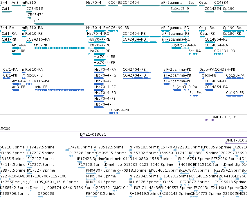This screenshot has width=247, height=198.
Task: Click transcript CG42404-RD
Action: tap(140, 42)
